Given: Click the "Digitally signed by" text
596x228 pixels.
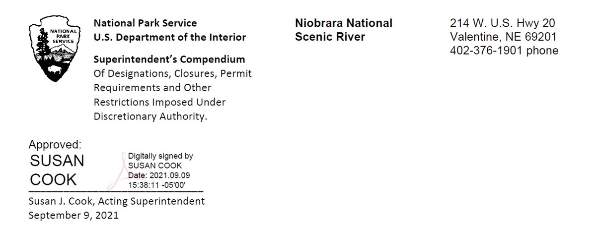Looking at the screenshot, I should 160,156.
